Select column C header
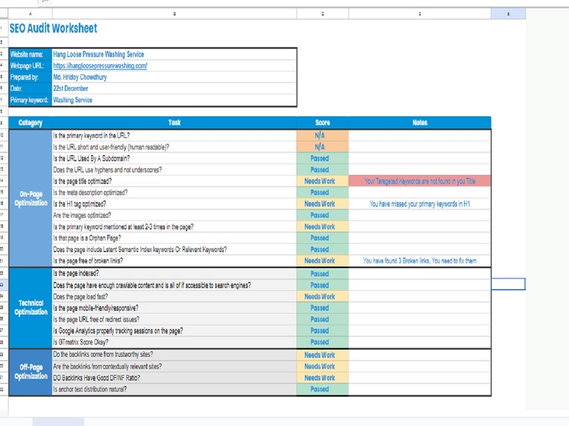 (x=323, y=14)
